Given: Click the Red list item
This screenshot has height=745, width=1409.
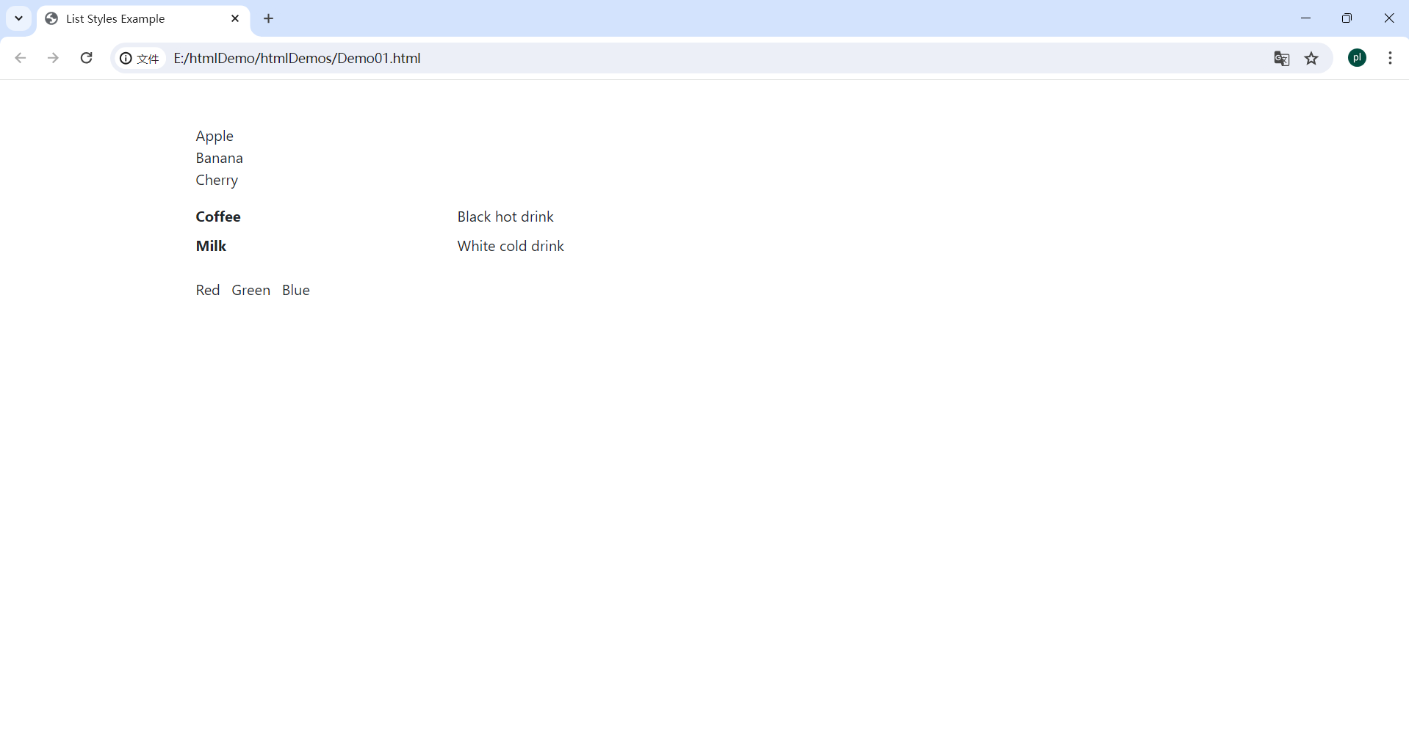Looking at the screenshot, I should (x=208, y=291).
